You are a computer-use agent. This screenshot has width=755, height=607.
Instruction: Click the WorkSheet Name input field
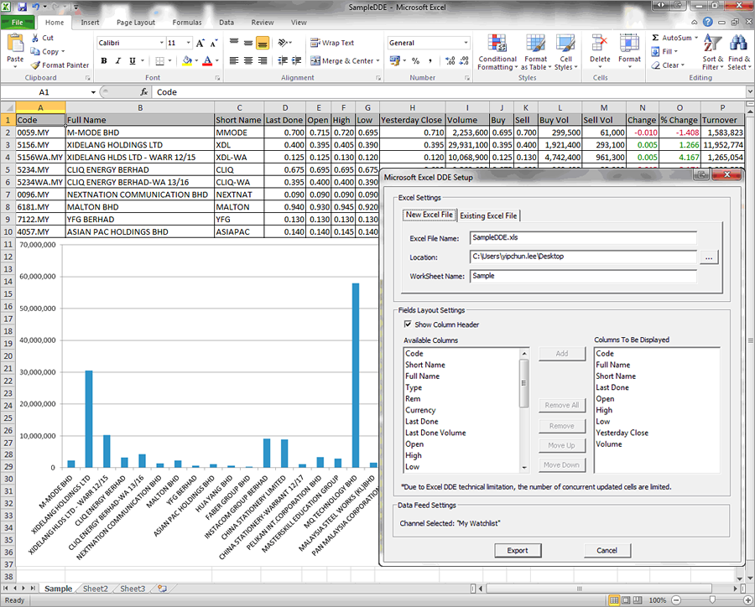coord(583,277)
